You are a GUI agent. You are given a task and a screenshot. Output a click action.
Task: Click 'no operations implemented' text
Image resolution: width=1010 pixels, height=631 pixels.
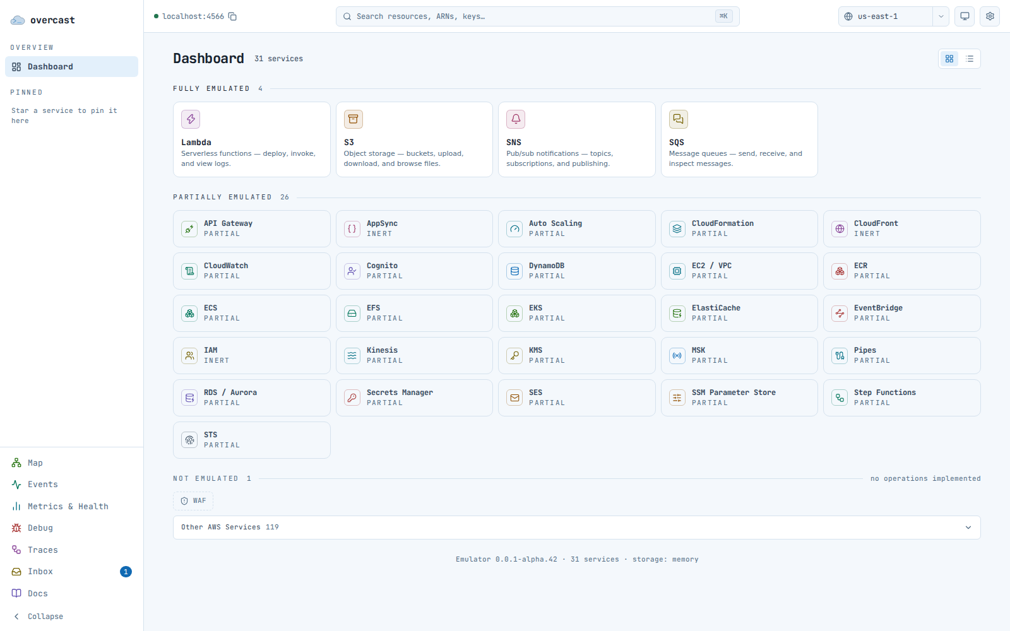coord(925,479)
